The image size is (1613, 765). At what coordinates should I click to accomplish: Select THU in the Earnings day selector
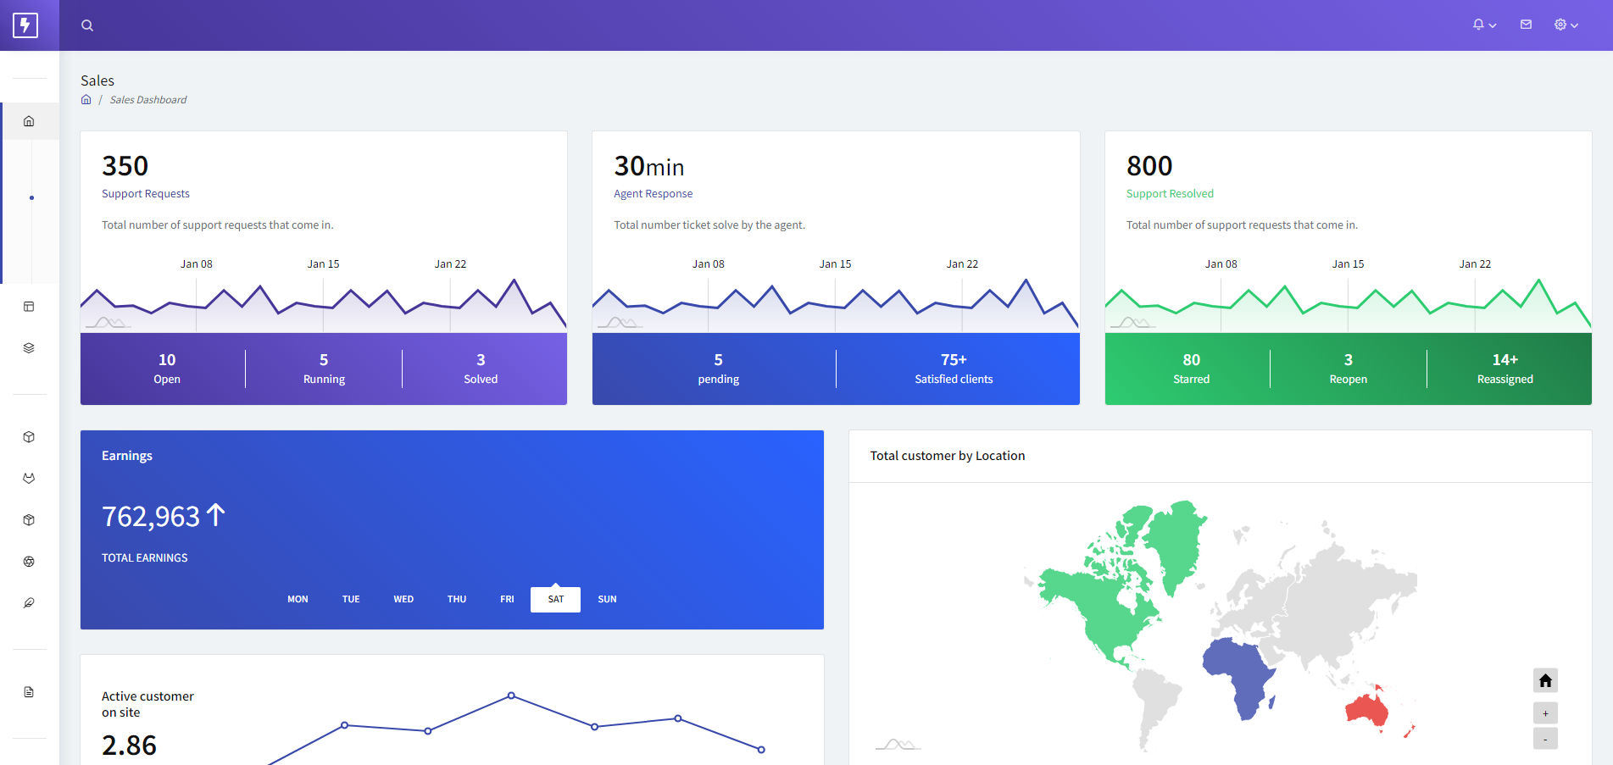(x=456, y=599)
